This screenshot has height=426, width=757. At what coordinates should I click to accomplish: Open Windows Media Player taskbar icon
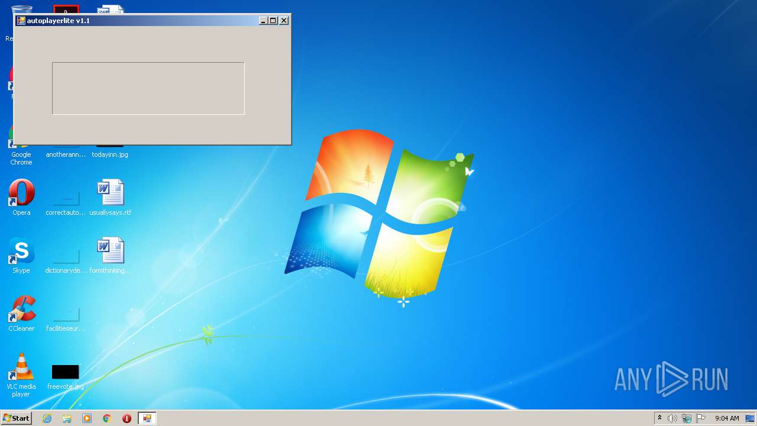[x=87, y=418]
